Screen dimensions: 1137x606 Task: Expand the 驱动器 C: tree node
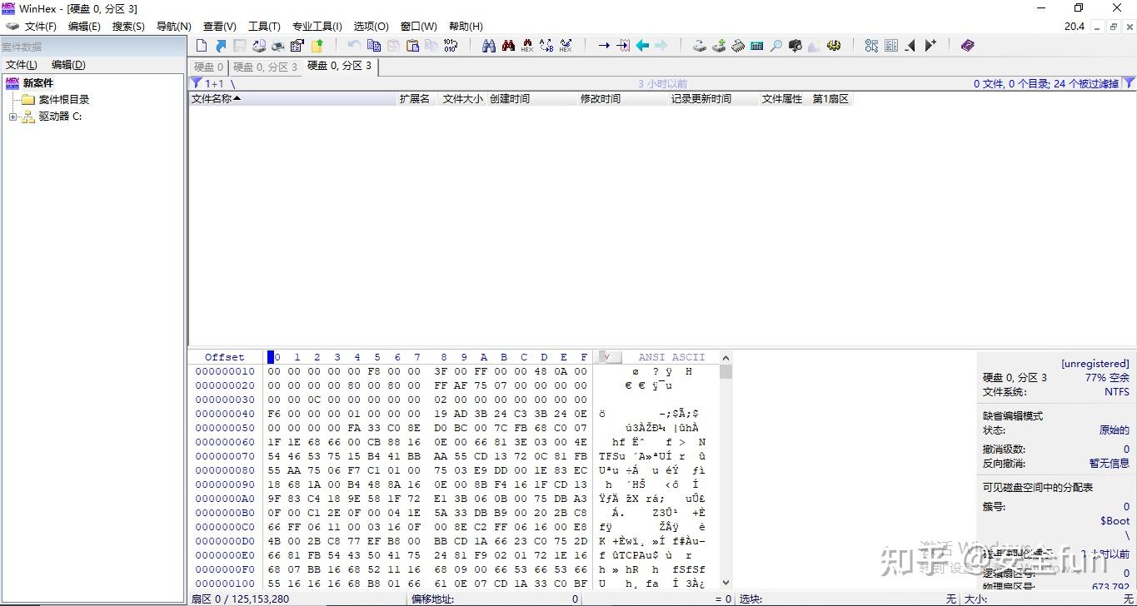12,117
